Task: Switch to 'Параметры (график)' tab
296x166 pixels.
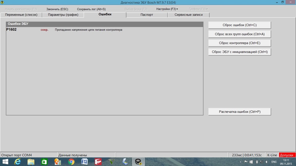Action: 63,15
